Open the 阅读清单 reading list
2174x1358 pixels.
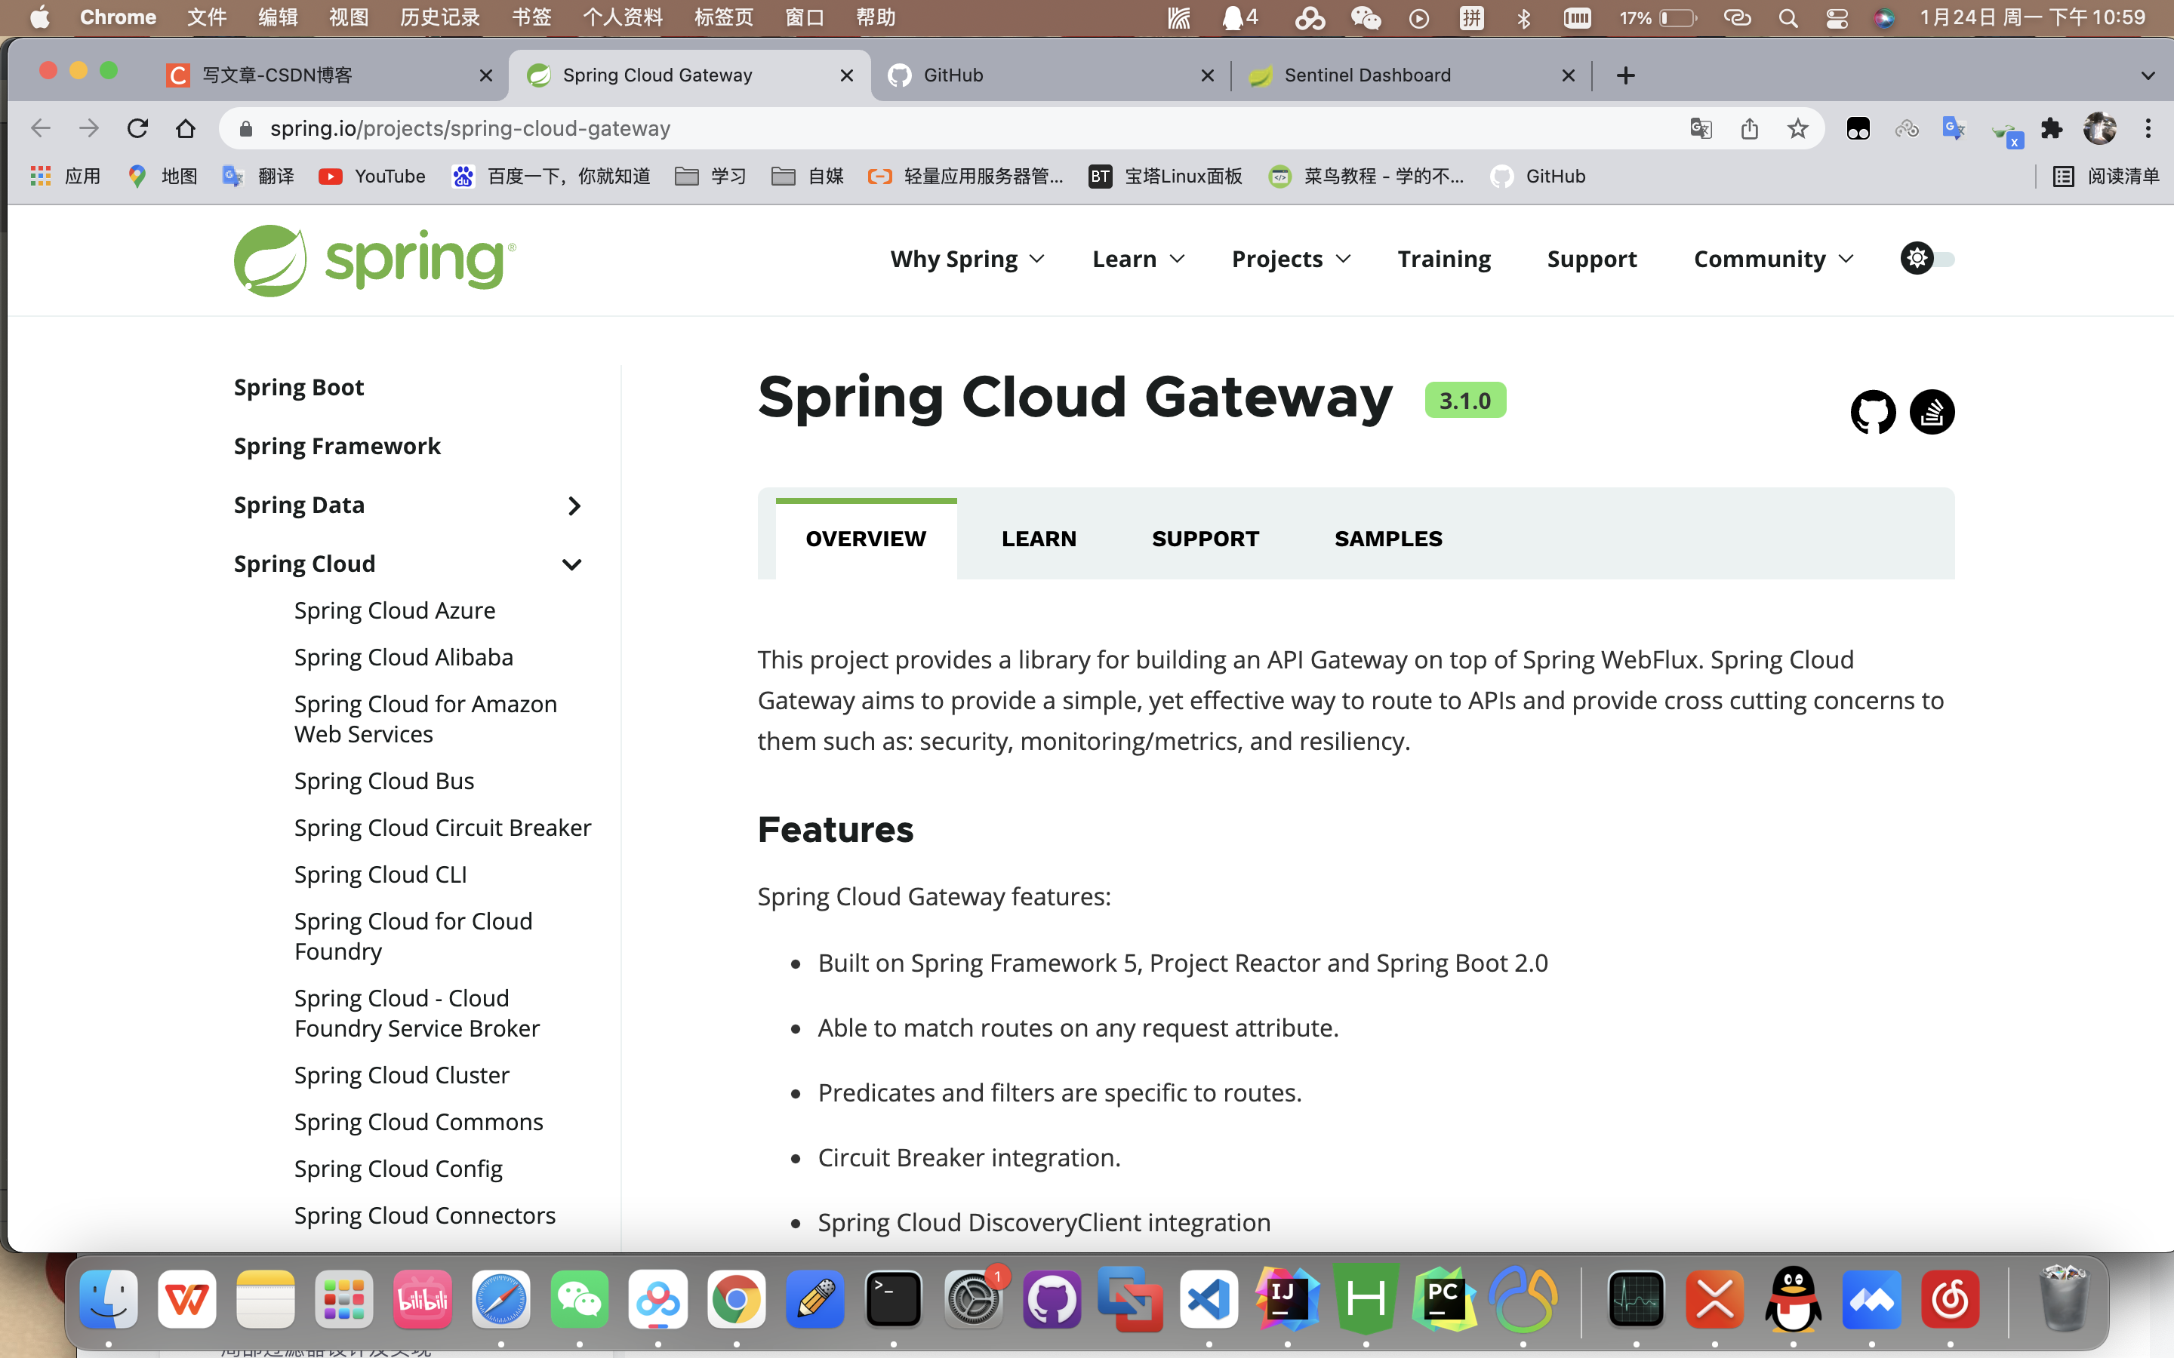tap(2105, 176)
